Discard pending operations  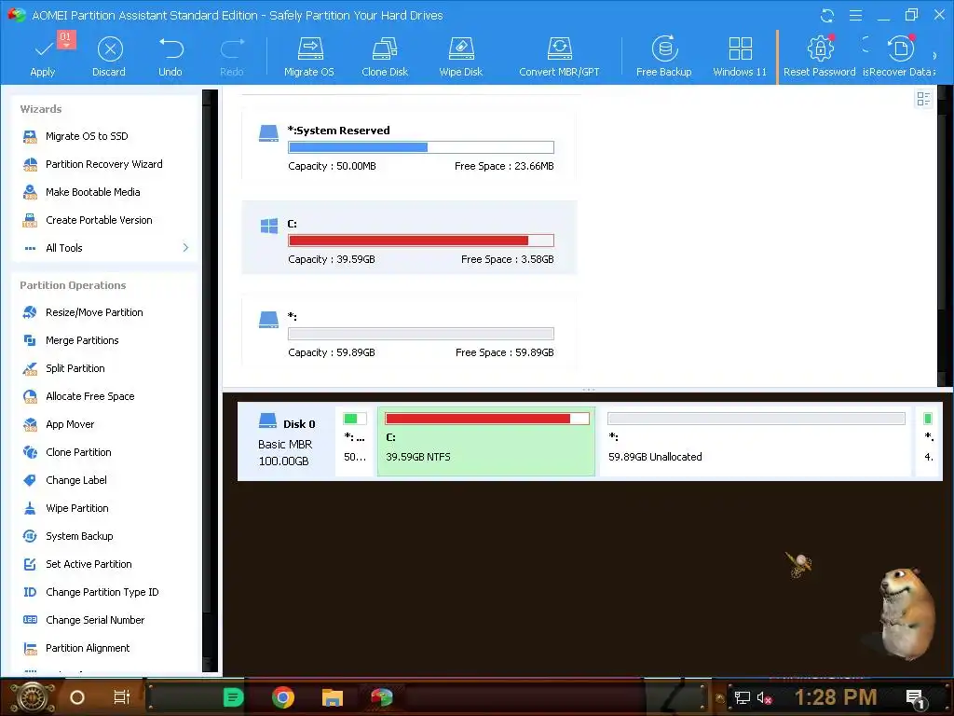tap(110, 56)
